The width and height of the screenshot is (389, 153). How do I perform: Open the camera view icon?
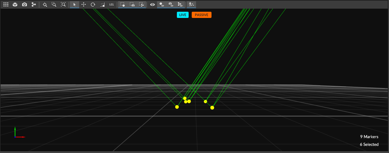[24, 5]
